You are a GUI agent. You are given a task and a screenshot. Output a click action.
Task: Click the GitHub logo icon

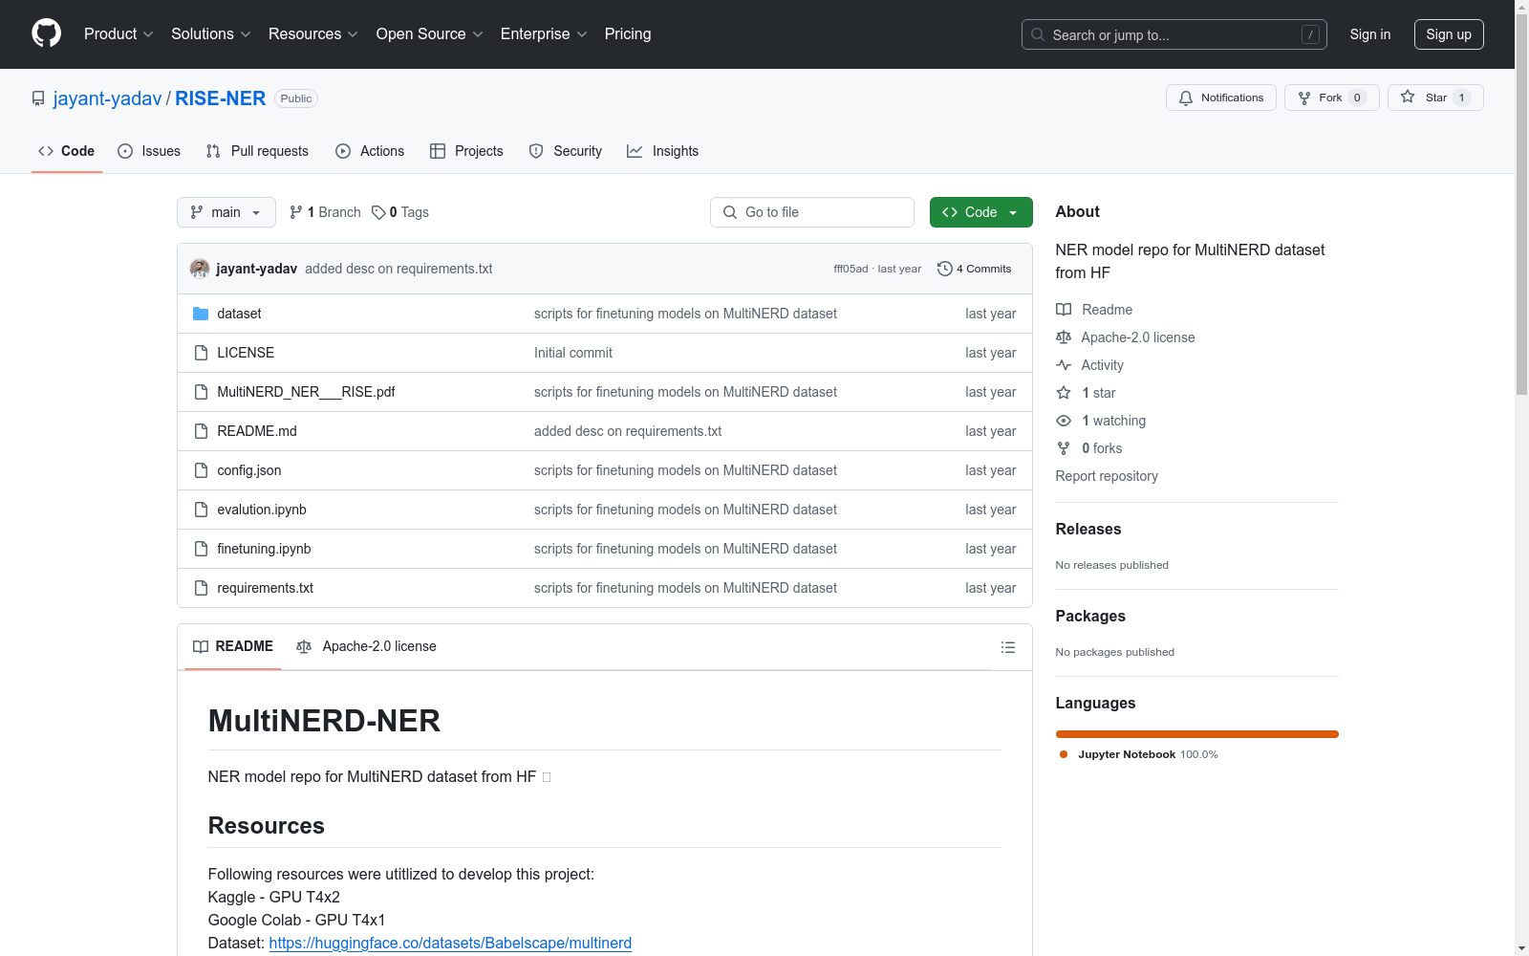(x=46, y=33)
